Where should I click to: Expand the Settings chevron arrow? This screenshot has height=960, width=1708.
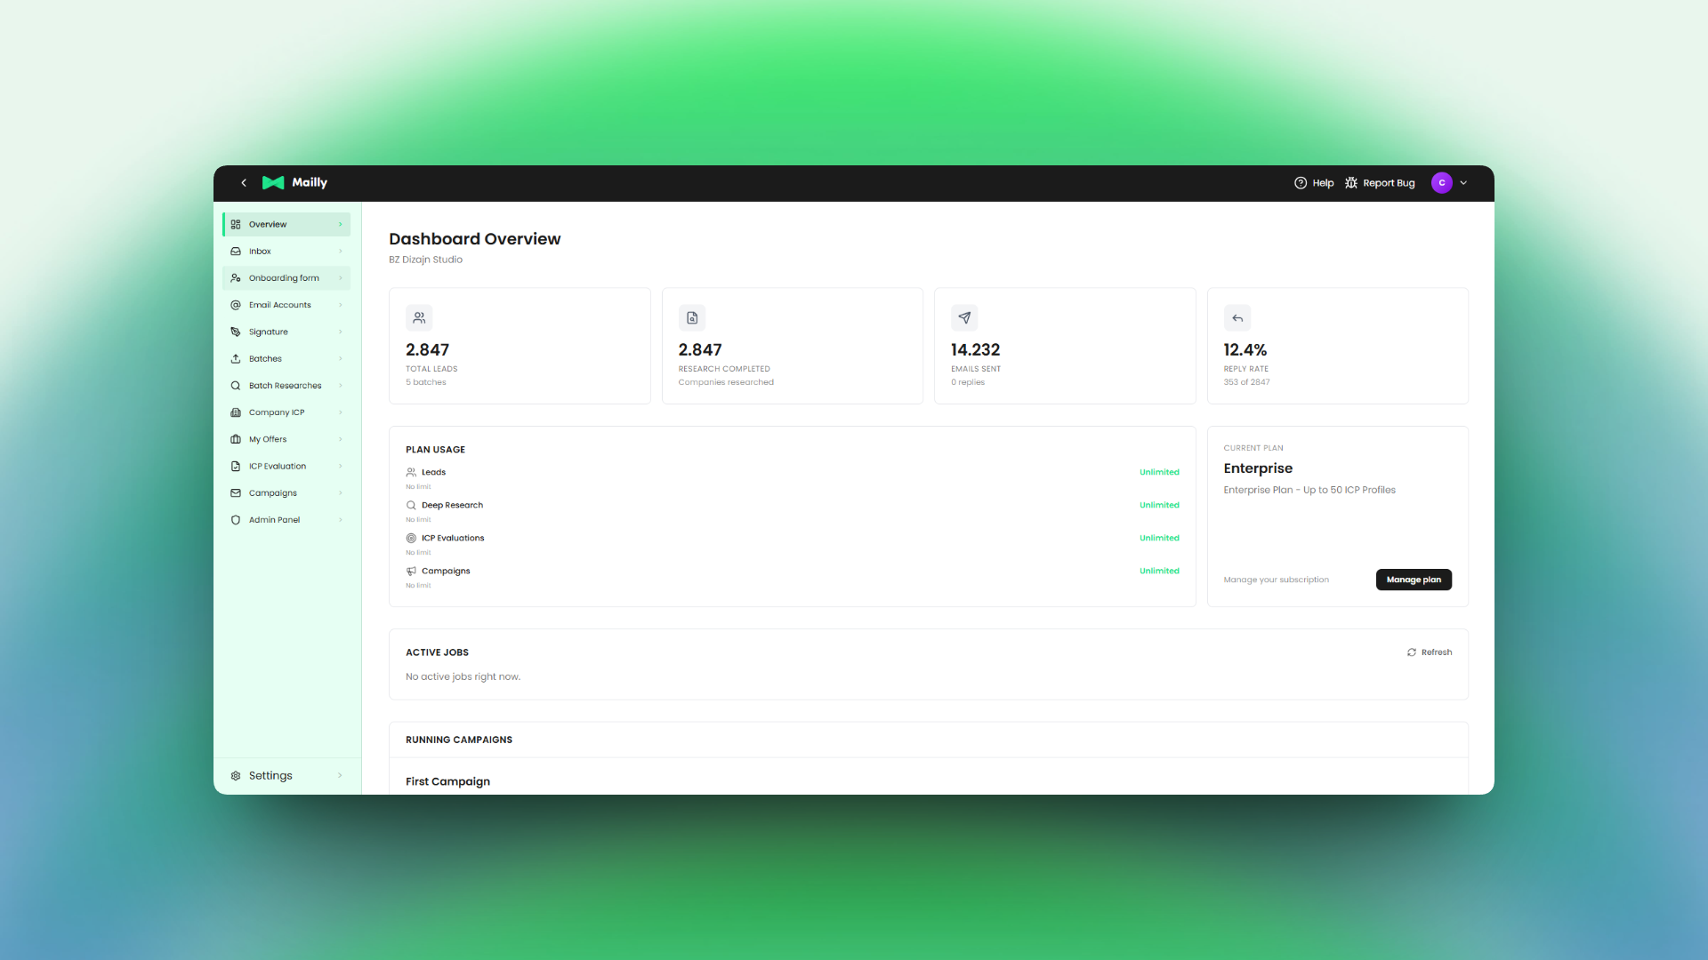pyautogui.click(x=340, y=776)
